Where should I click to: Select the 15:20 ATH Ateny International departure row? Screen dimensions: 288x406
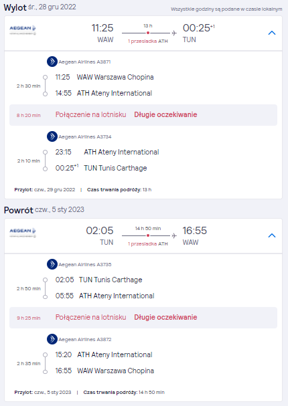point(104,354)
